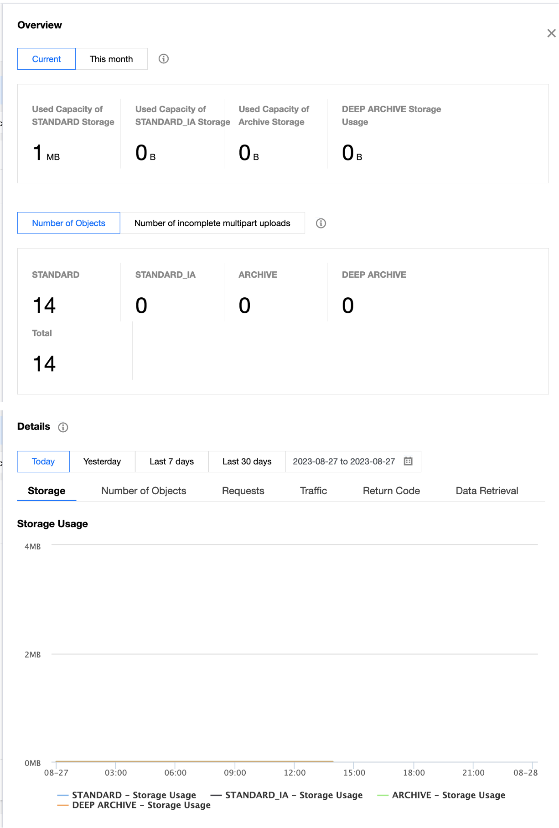Close the overview panel with X
Image resolution: width=559 pixels, height=828 pixels.
tap(551, 33)
